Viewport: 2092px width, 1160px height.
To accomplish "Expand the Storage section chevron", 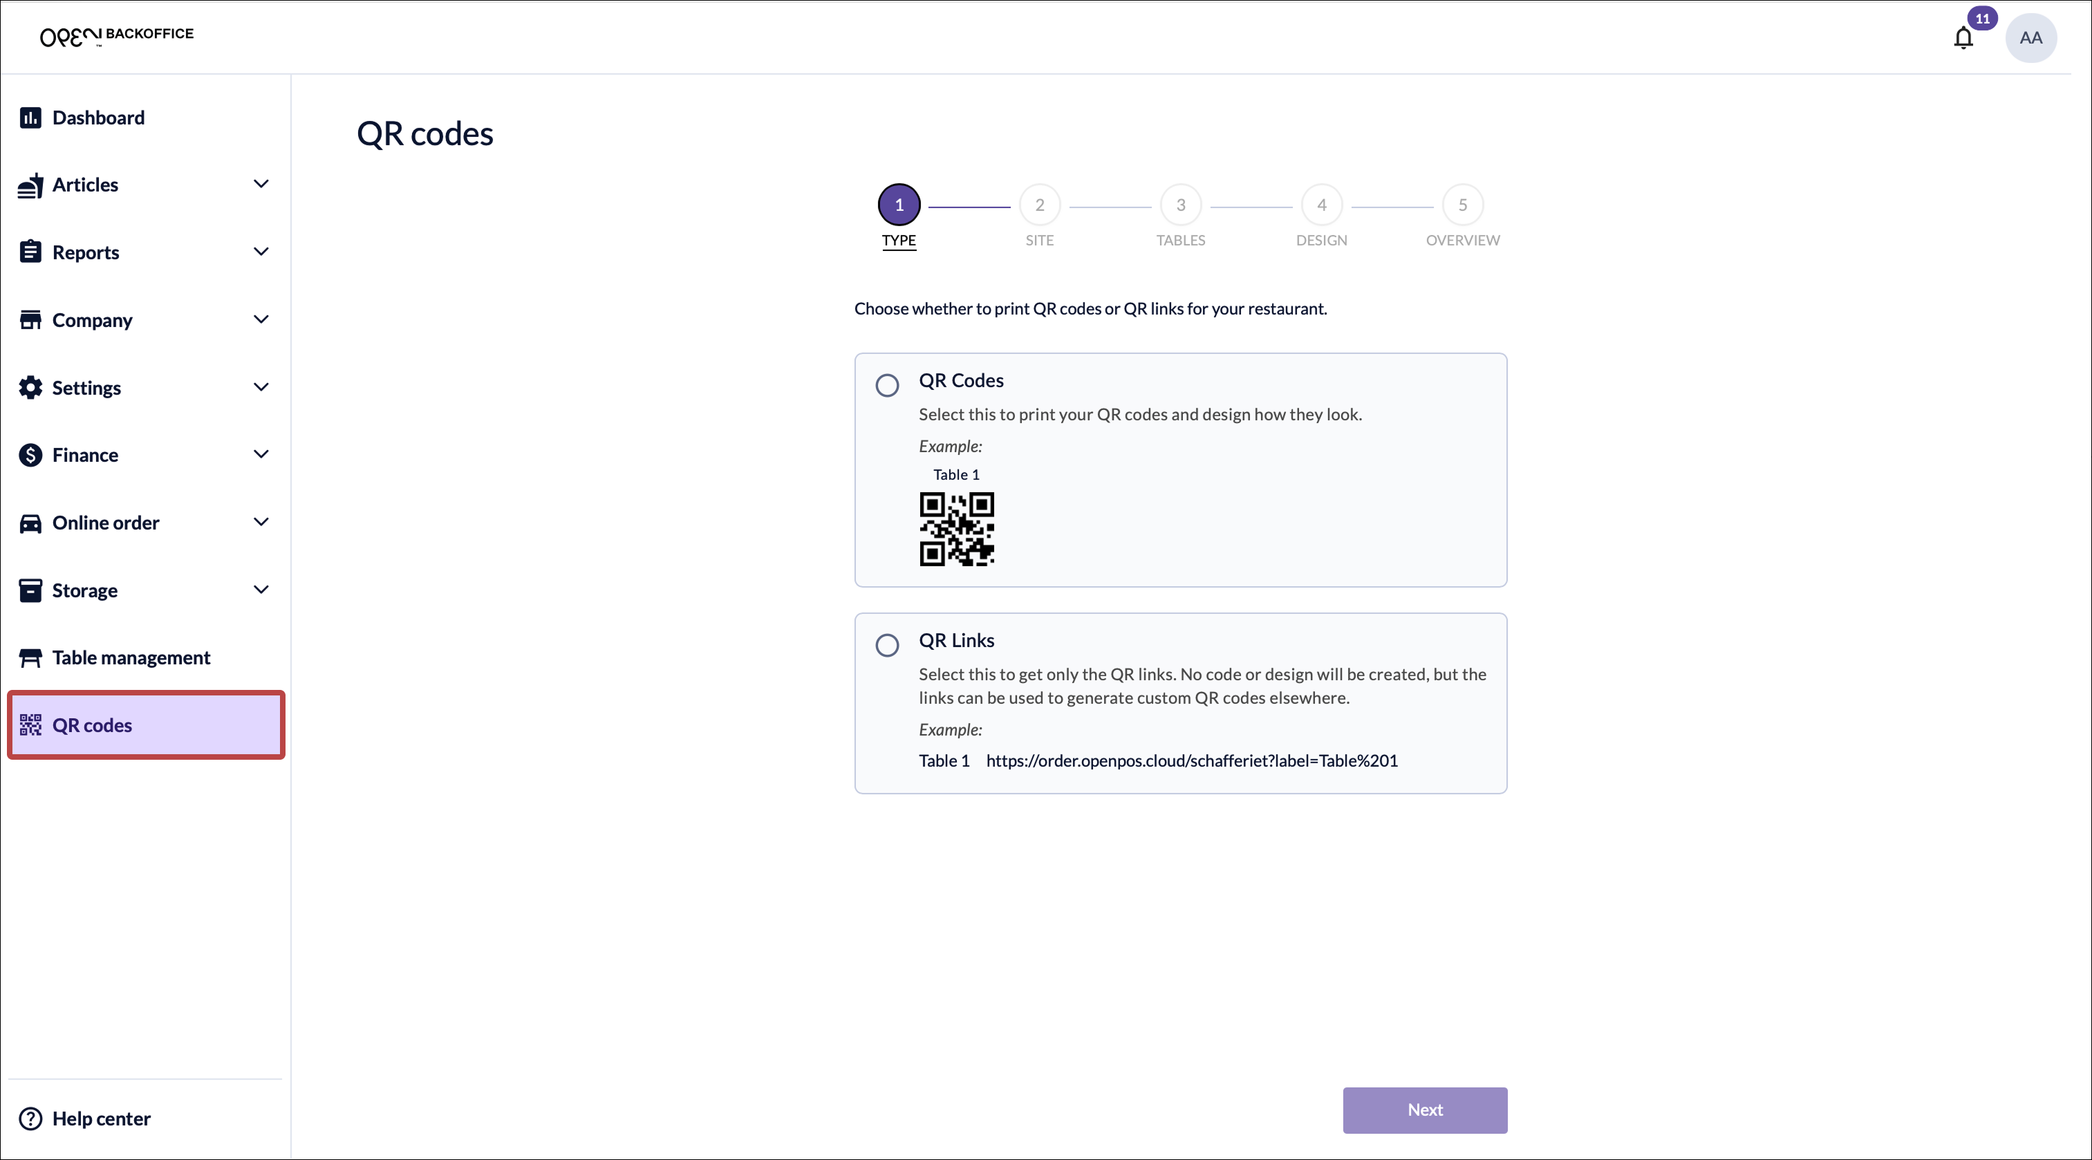I will [261, 590].
